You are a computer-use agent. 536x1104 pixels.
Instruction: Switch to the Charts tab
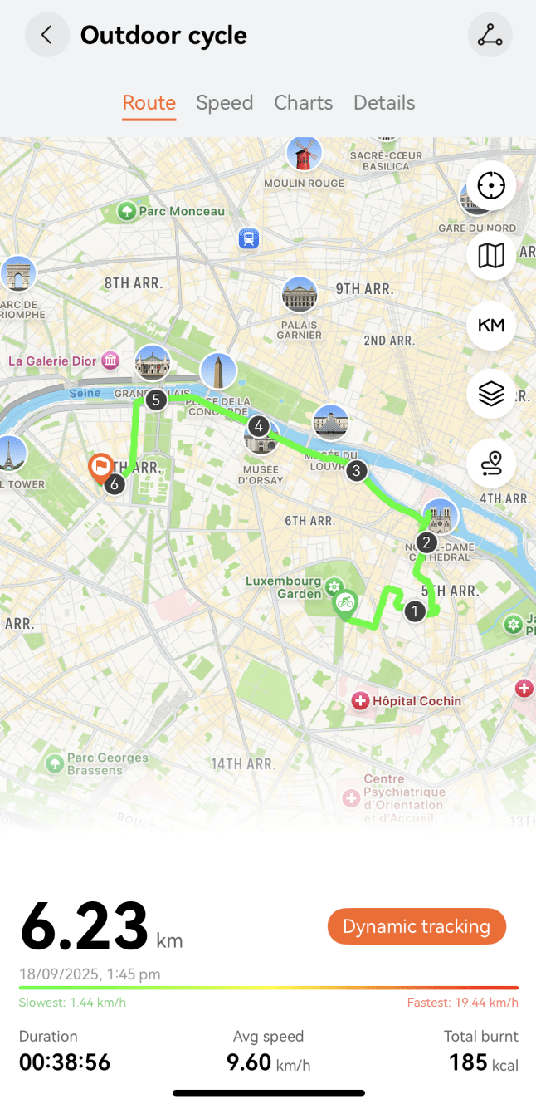coord(304,103)
